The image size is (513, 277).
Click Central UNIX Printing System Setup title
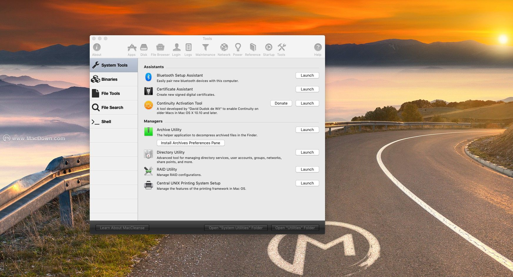[189, 183]
